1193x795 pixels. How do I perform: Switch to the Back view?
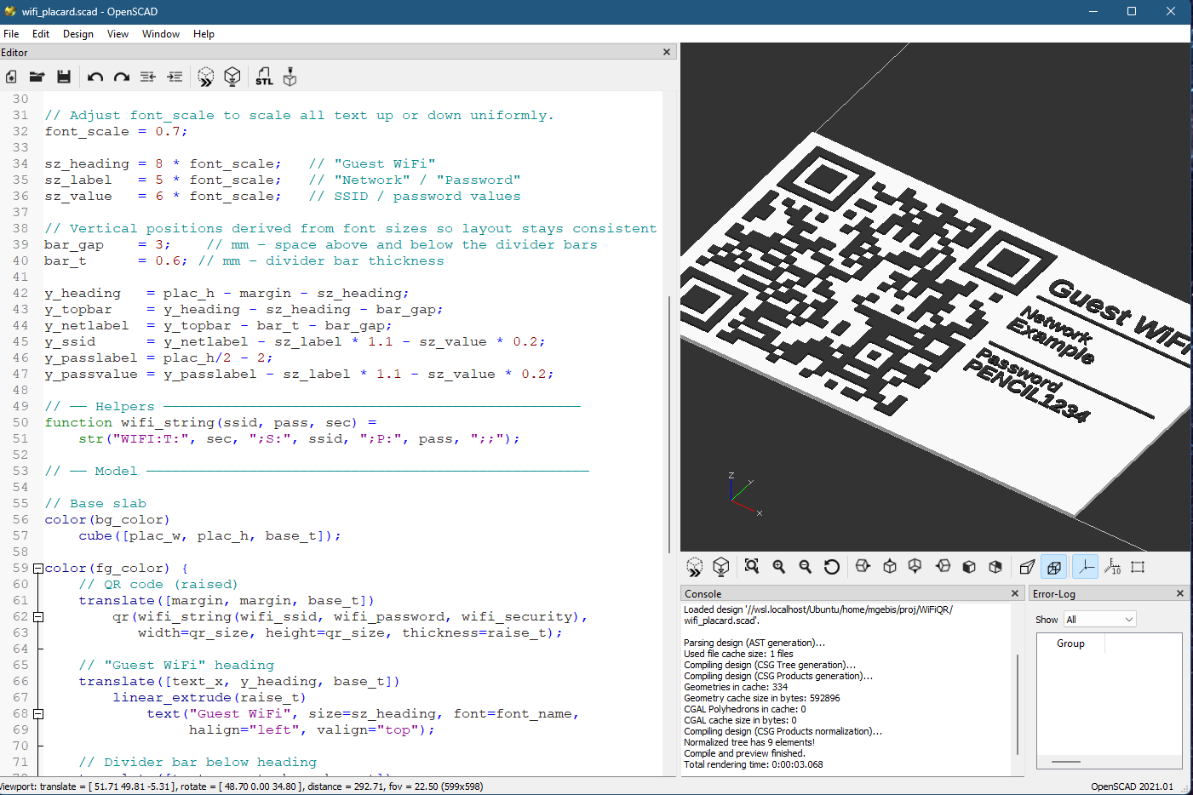995,566
